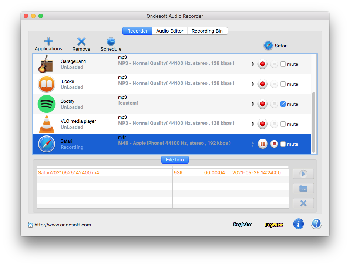
Task: Click the Applications plus icon
Action: (48, 41)
